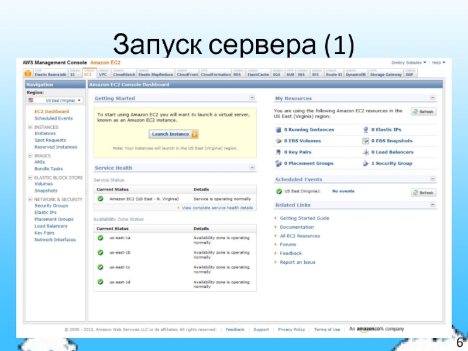Click the Report an Issue link
This screenshot has width=468, height=351.
click(x=298, y=262)
